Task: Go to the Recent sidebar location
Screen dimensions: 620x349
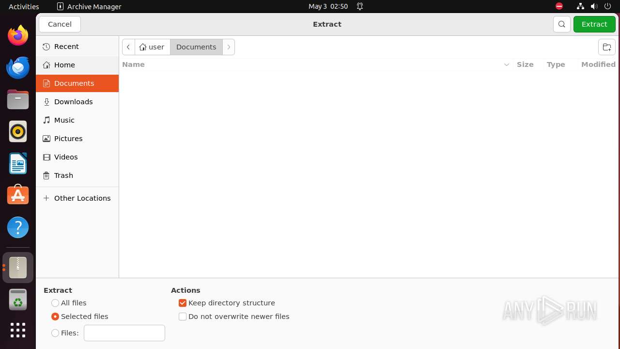Action: coord(77,47)
